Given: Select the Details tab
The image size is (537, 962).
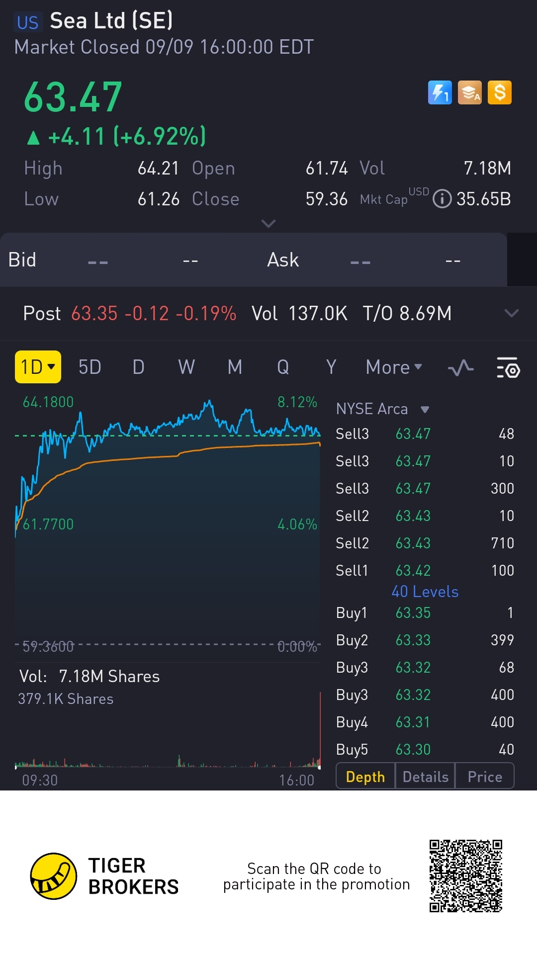Looking at the screenshot, I should pyautogui.click(x=425, y=777).
